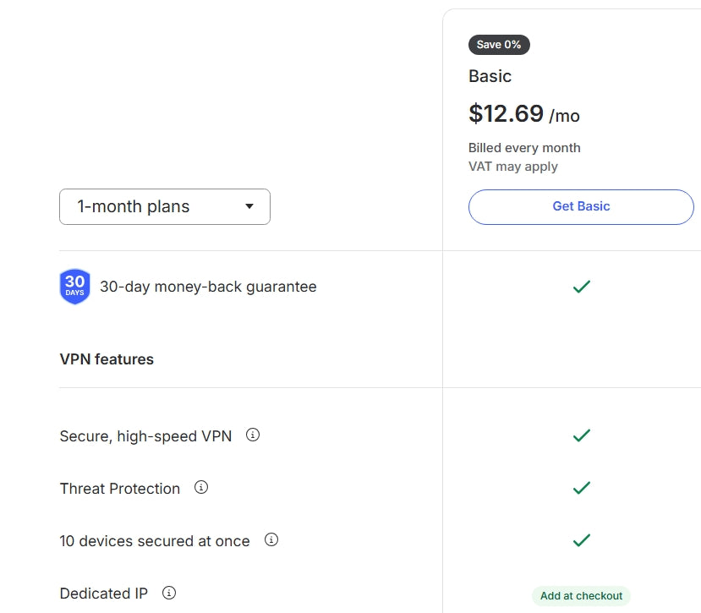
Task: Select Add at checkout for Dedicated IP
Action: pos(581,595)
